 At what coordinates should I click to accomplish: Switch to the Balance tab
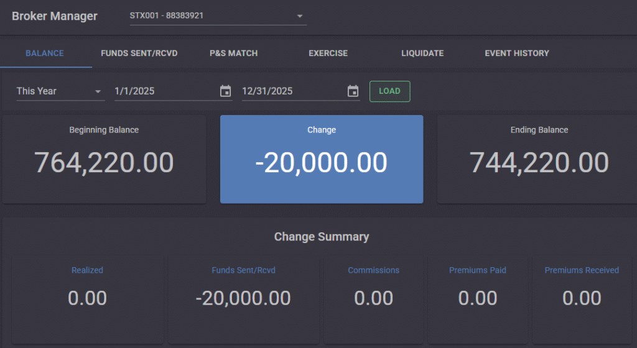pos(45,53)
